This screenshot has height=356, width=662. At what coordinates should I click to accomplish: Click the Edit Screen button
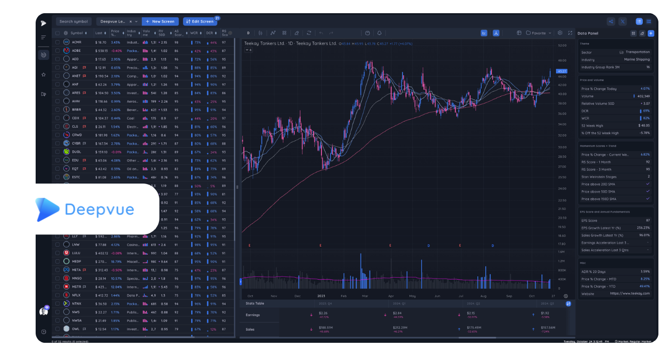200,21
